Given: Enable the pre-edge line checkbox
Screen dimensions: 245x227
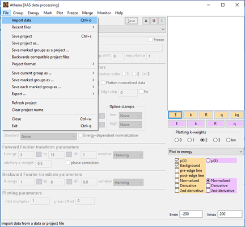Looking at the screenshot, I should [177, 171].
